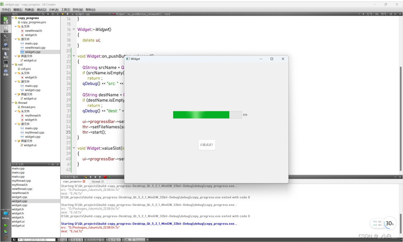Click the progress bar in Widget window
This screenshot has width=403, height=242.
[x=207, y=115]
